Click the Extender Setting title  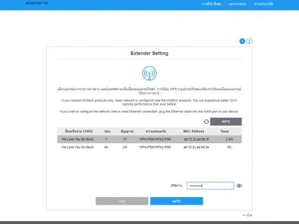tap(149, 53)
